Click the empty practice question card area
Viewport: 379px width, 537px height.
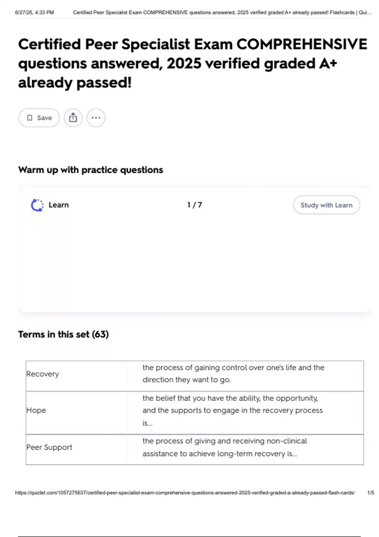pos(195,262)
